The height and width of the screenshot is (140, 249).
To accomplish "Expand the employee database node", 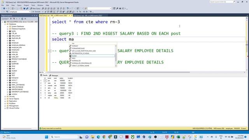I will 7,43.
